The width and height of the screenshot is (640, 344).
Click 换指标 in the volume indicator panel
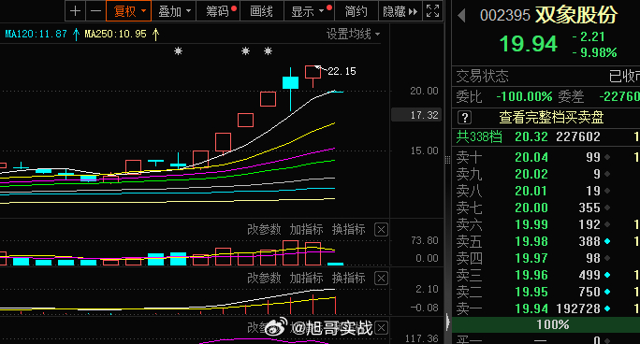coord(349,229)
